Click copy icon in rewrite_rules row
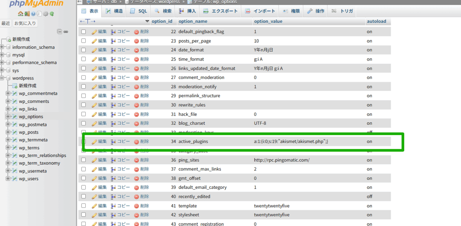 click(x=113, y=105)
